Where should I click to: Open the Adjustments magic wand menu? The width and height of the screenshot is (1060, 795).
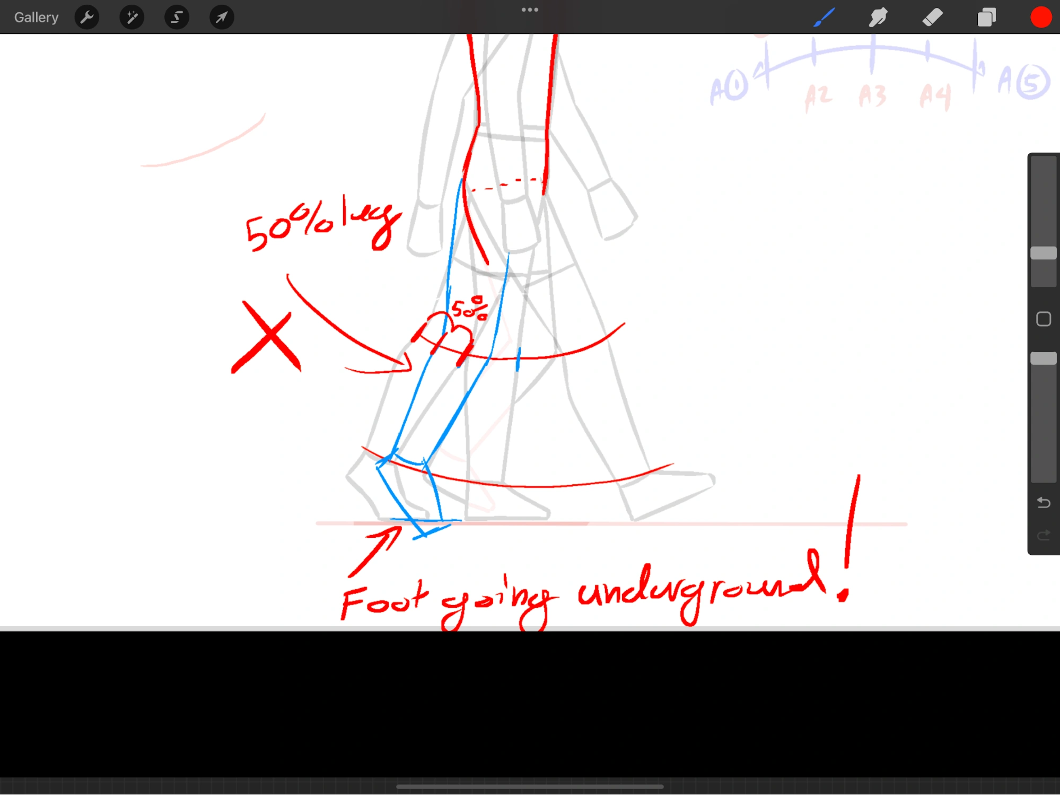tap(132, 18)
